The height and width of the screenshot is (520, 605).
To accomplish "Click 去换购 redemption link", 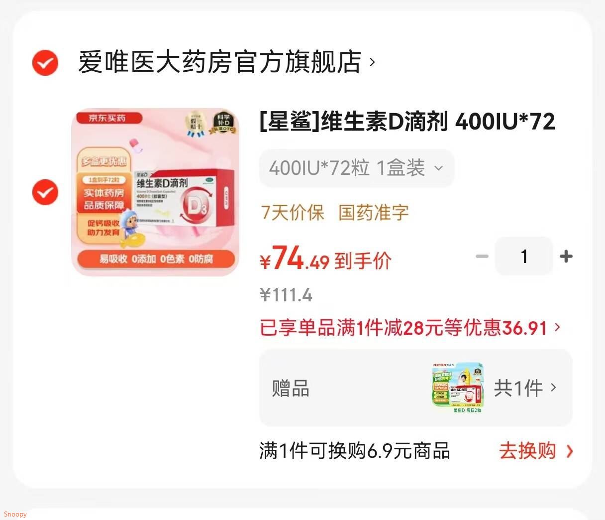I will [x=527, y=451].
